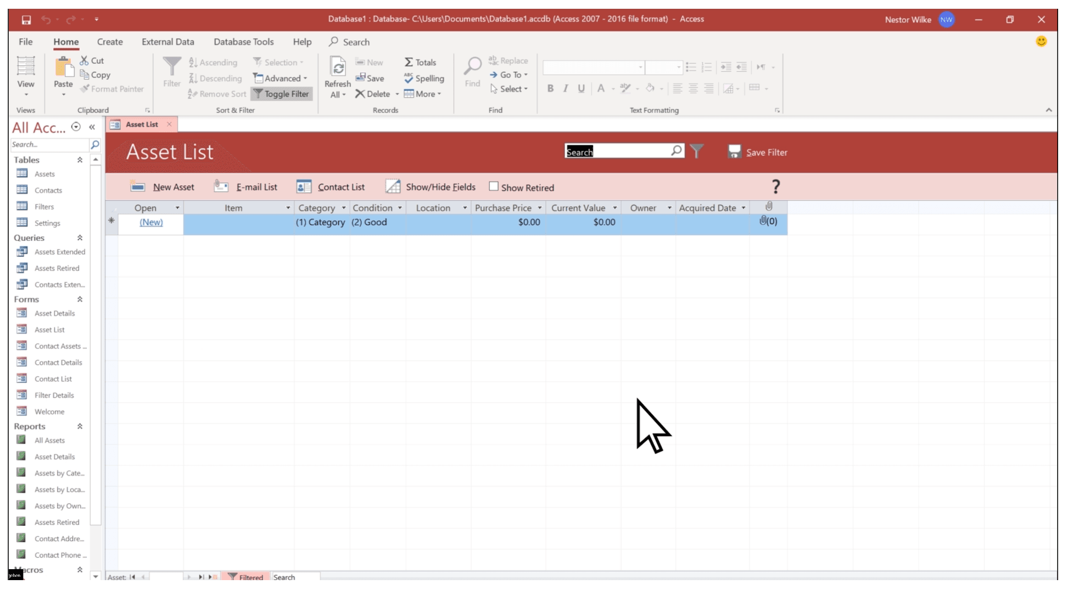
Task: Click the navigation pane Search box
Action: 49,144
